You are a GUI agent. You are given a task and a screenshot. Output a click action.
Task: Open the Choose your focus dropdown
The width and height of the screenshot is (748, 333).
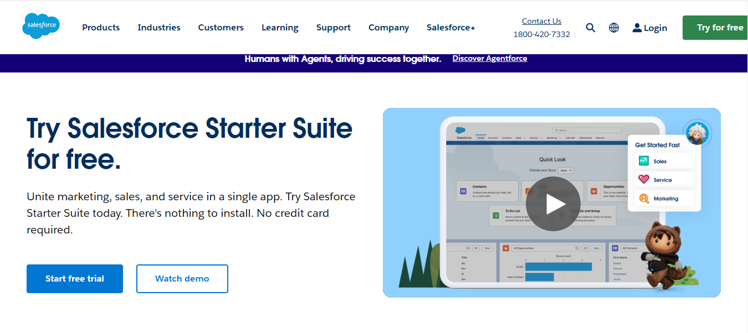tap(566, 170)
